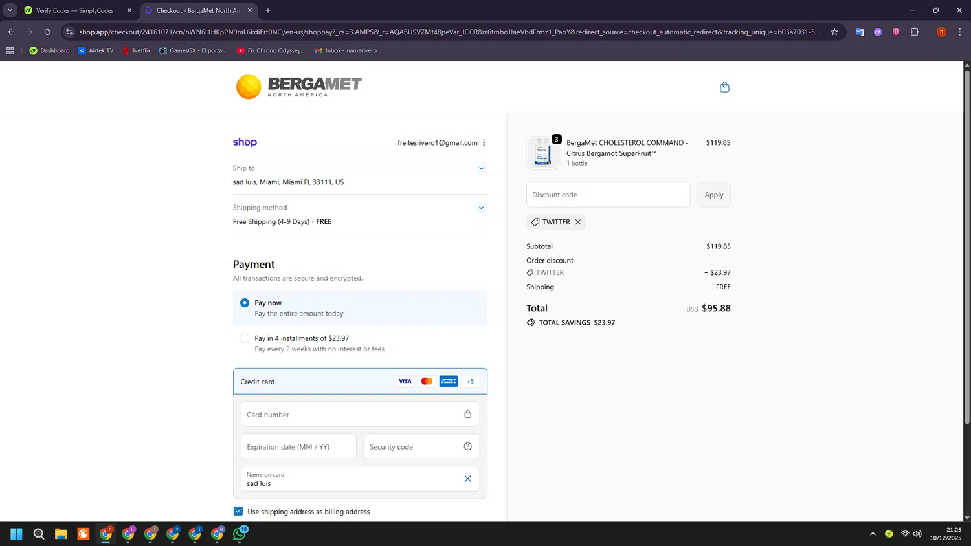Select the Checkout BergaMet tab

pos(198,10)
